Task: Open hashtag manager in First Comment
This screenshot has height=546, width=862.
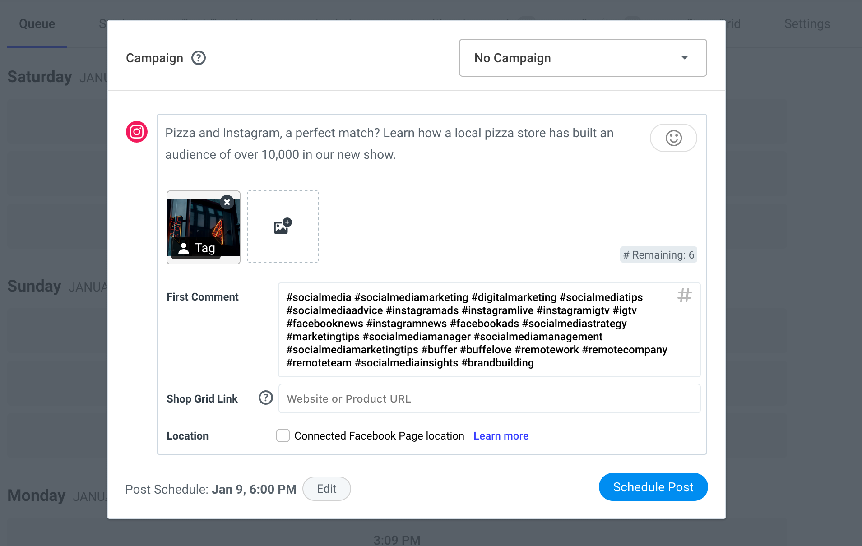Action: tap(684, 296)
